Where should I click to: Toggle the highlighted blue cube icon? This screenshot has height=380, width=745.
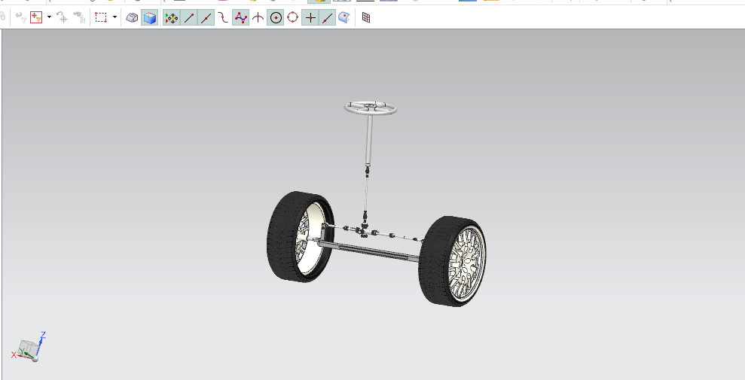click(150, 18)
